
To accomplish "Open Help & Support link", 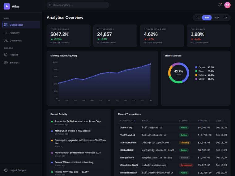I will (21, 170).
